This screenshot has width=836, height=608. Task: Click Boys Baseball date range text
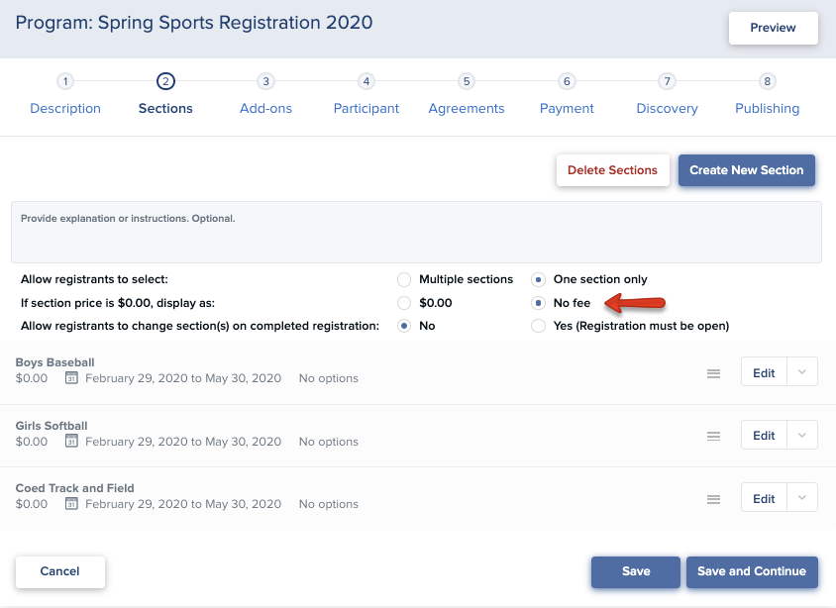pos(183,378)
